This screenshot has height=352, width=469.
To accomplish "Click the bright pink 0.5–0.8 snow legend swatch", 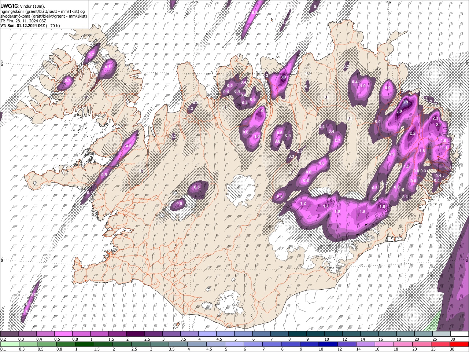I will (63, 334).
